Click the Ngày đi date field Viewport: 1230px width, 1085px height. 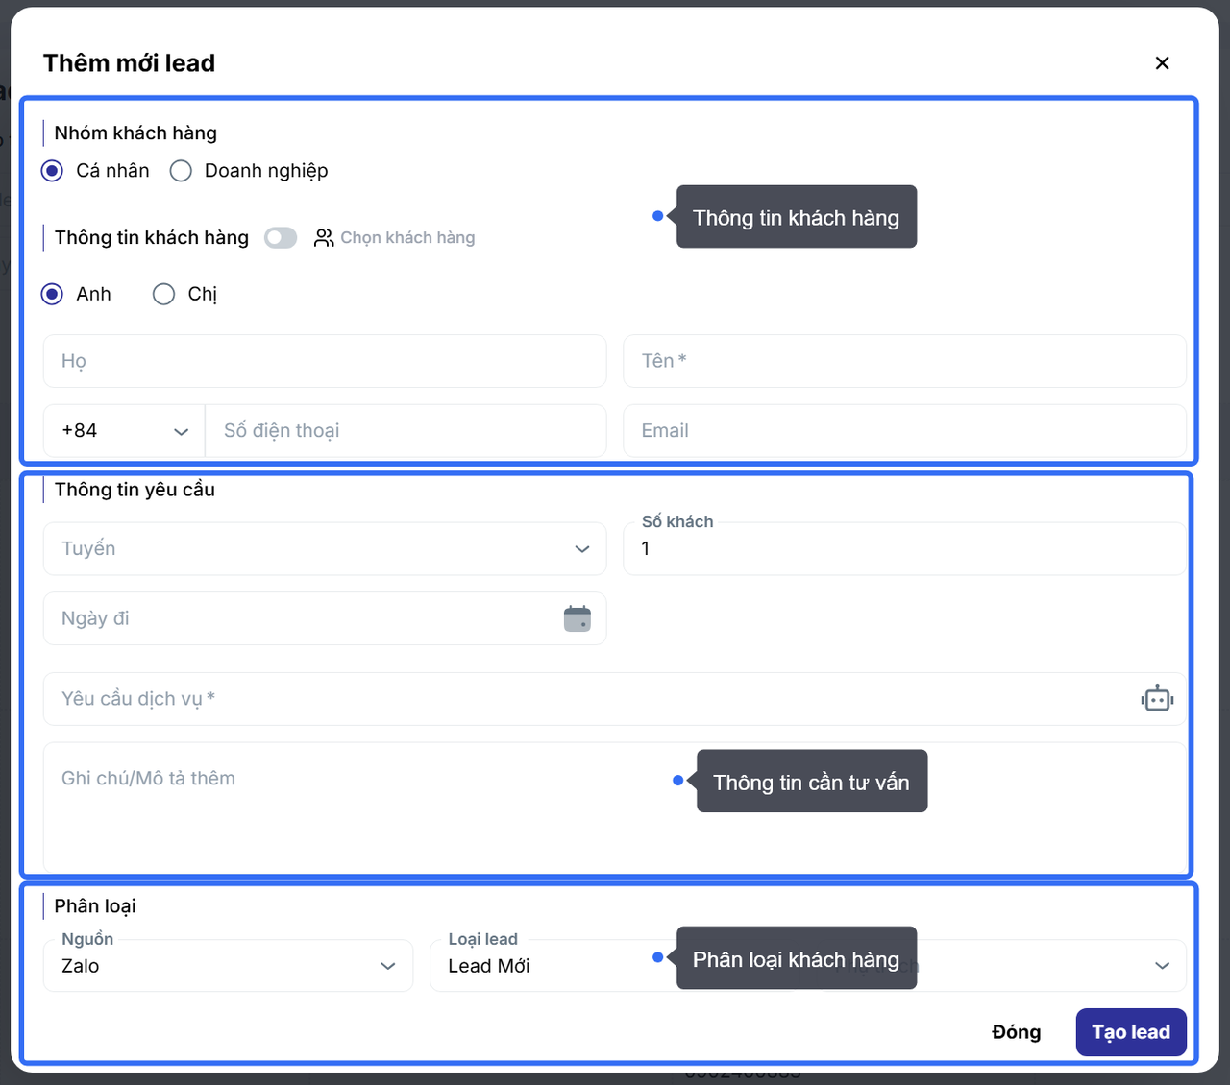[x=325, y=618]
